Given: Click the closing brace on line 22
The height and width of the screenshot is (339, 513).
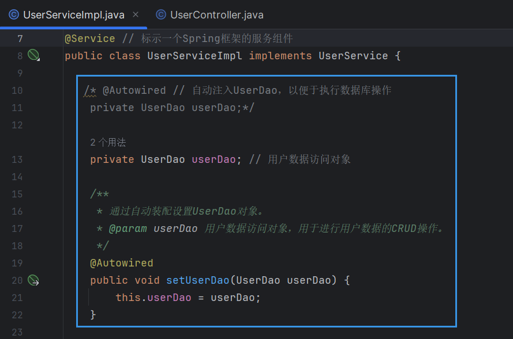Looking at the screenshot, I should (93, 315).
